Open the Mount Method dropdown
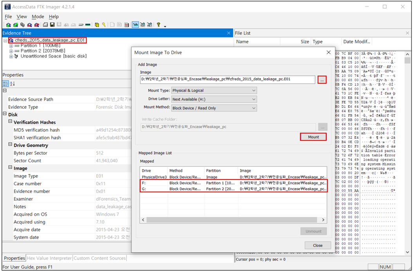This screenshot has height=271, width=413. pyautogui.click(x=214, y=108)
